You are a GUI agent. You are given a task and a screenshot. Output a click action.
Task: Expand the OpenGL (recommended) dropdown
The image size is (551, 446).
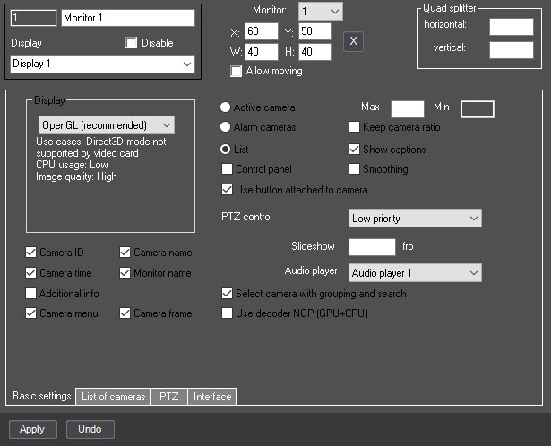click(107, 125)
